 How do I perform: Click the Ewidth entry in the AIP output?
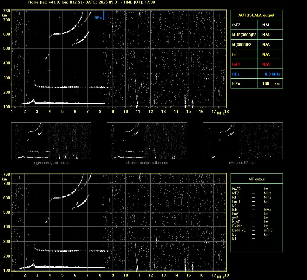click(237, 226)
